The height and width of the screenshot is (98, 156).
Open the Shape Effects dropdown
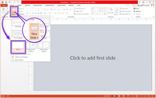(x=125, y=14)
